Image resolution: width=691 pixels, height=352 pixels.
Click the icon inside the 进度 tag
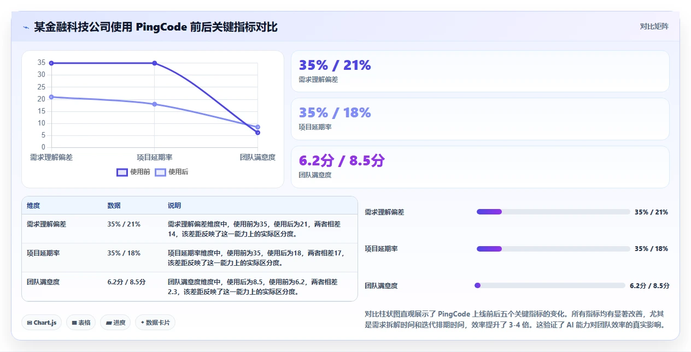point(108,323)
